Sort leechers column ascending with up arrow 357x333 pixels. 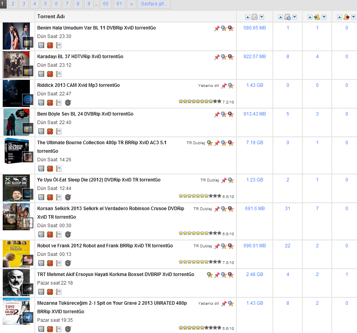(340, 17)
